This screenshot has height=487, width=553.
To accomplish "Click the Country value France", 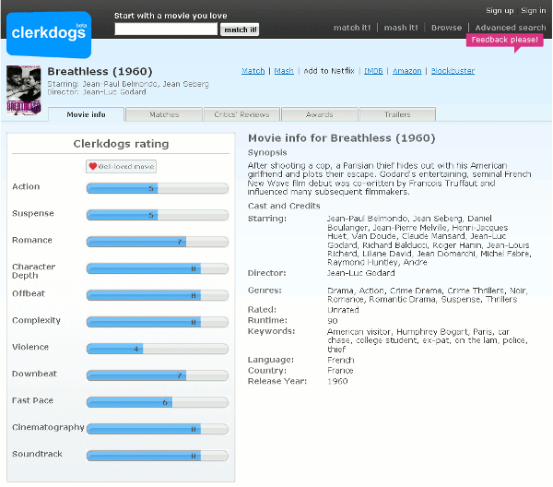I will (x=340, y=371).
